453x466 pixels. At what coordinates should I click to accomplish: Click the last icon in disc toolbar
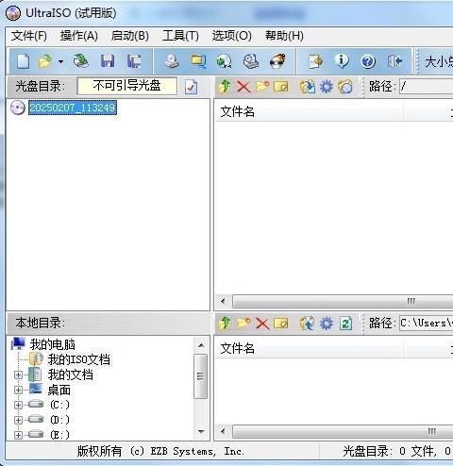[345, 87]
